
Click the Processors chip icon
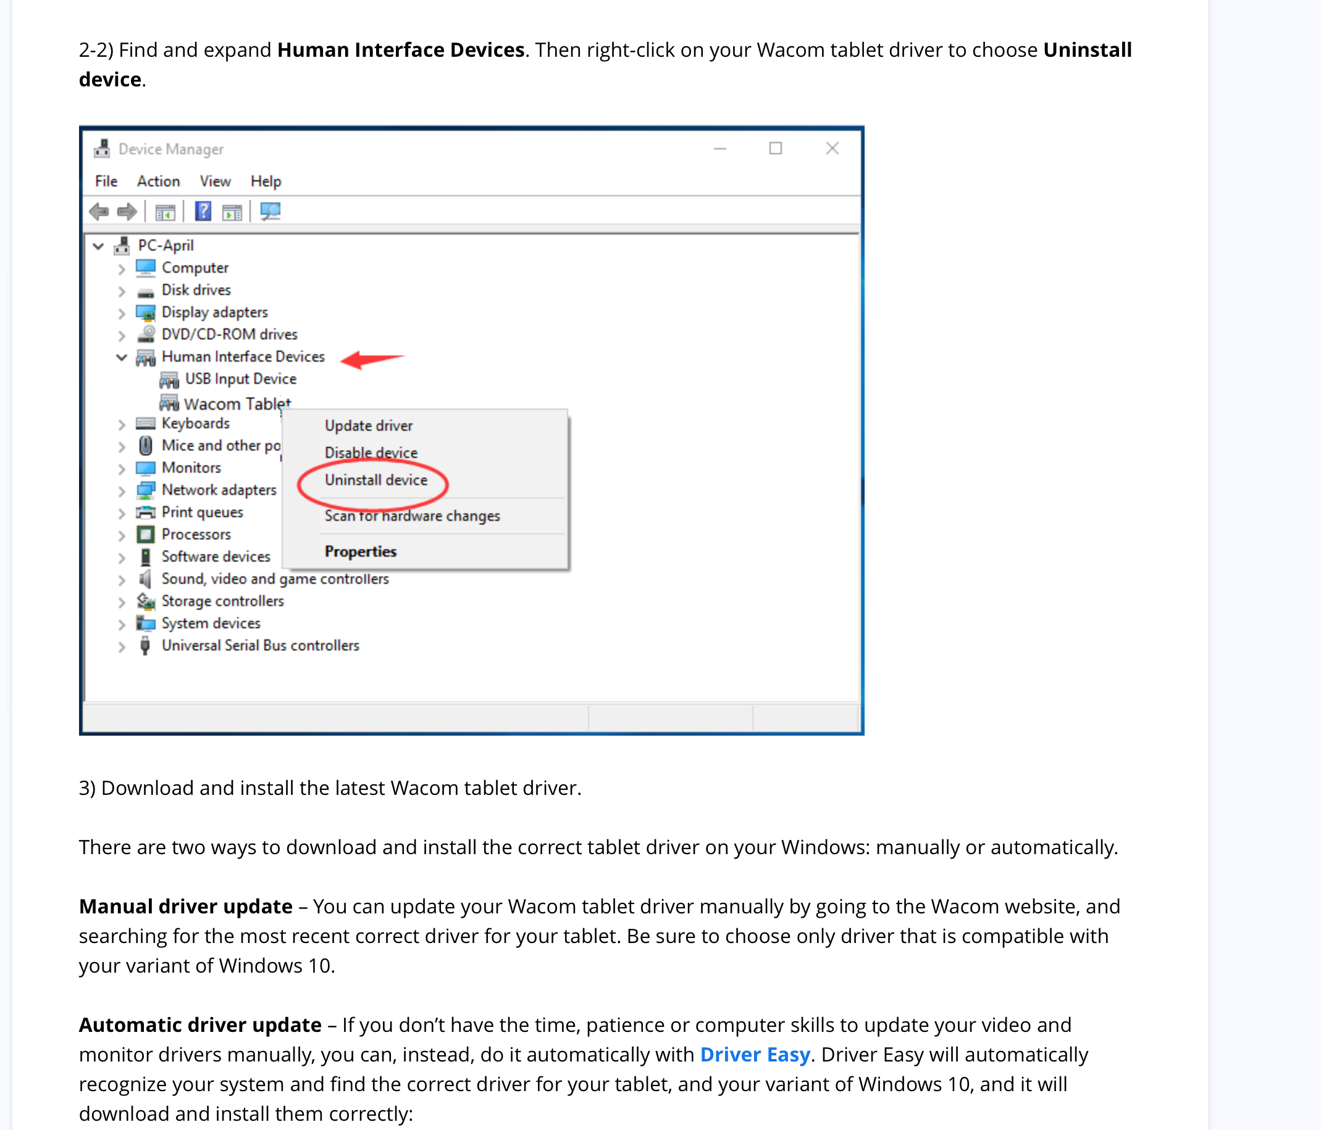[x=145, y=534]
